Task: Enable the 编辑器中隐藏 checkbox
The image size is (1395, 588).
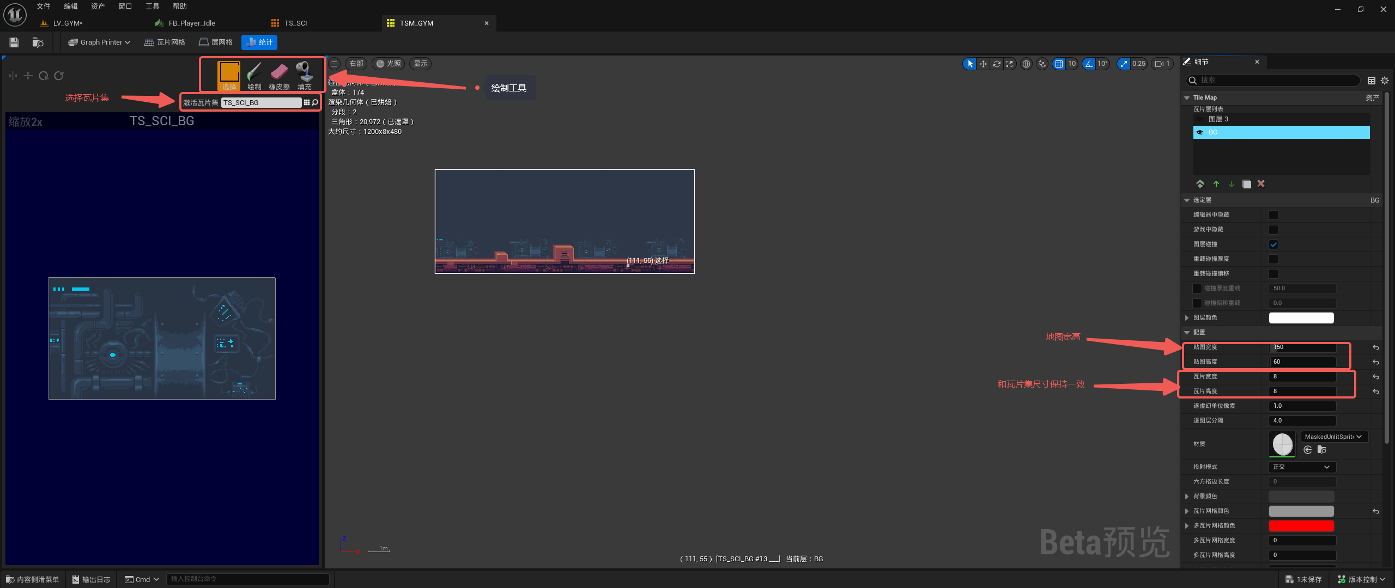Action: [x=1273, y=215]
